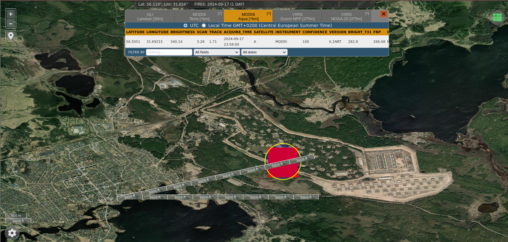Sort by BRIGHTNESS column header

click(182, 32)
